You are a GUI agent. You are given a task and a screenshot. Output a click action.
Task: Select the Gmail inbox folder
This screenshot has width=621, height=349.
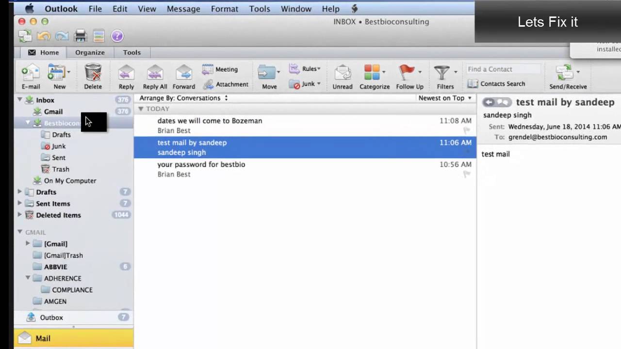coord(53,111)
